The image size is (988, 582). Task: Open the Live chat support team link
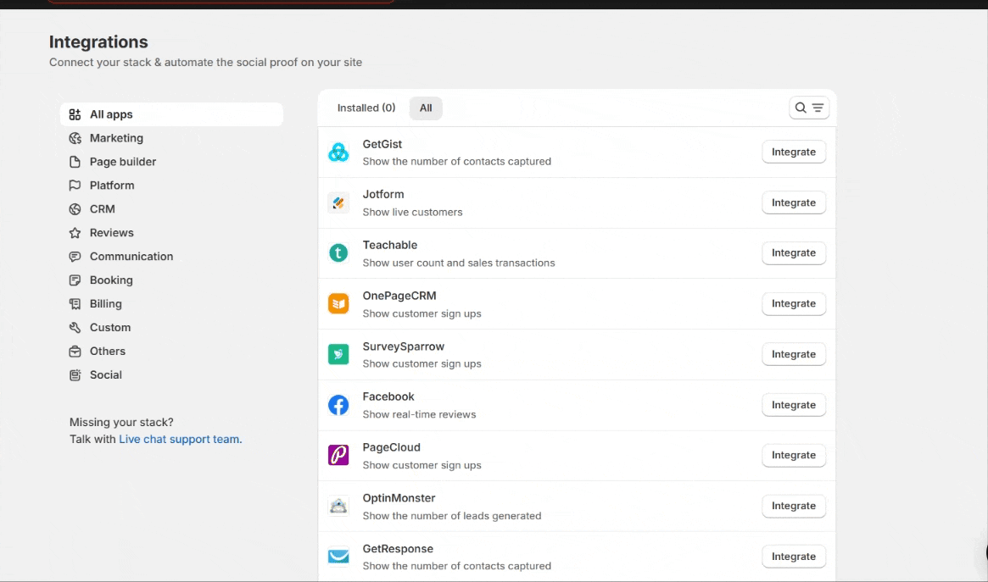coord(180,439)
